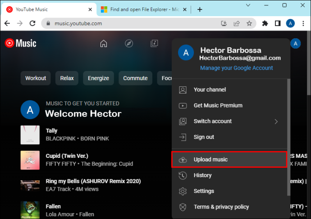
Task: Open tab search dropdown arrow
Action: (x=248, y=5)
